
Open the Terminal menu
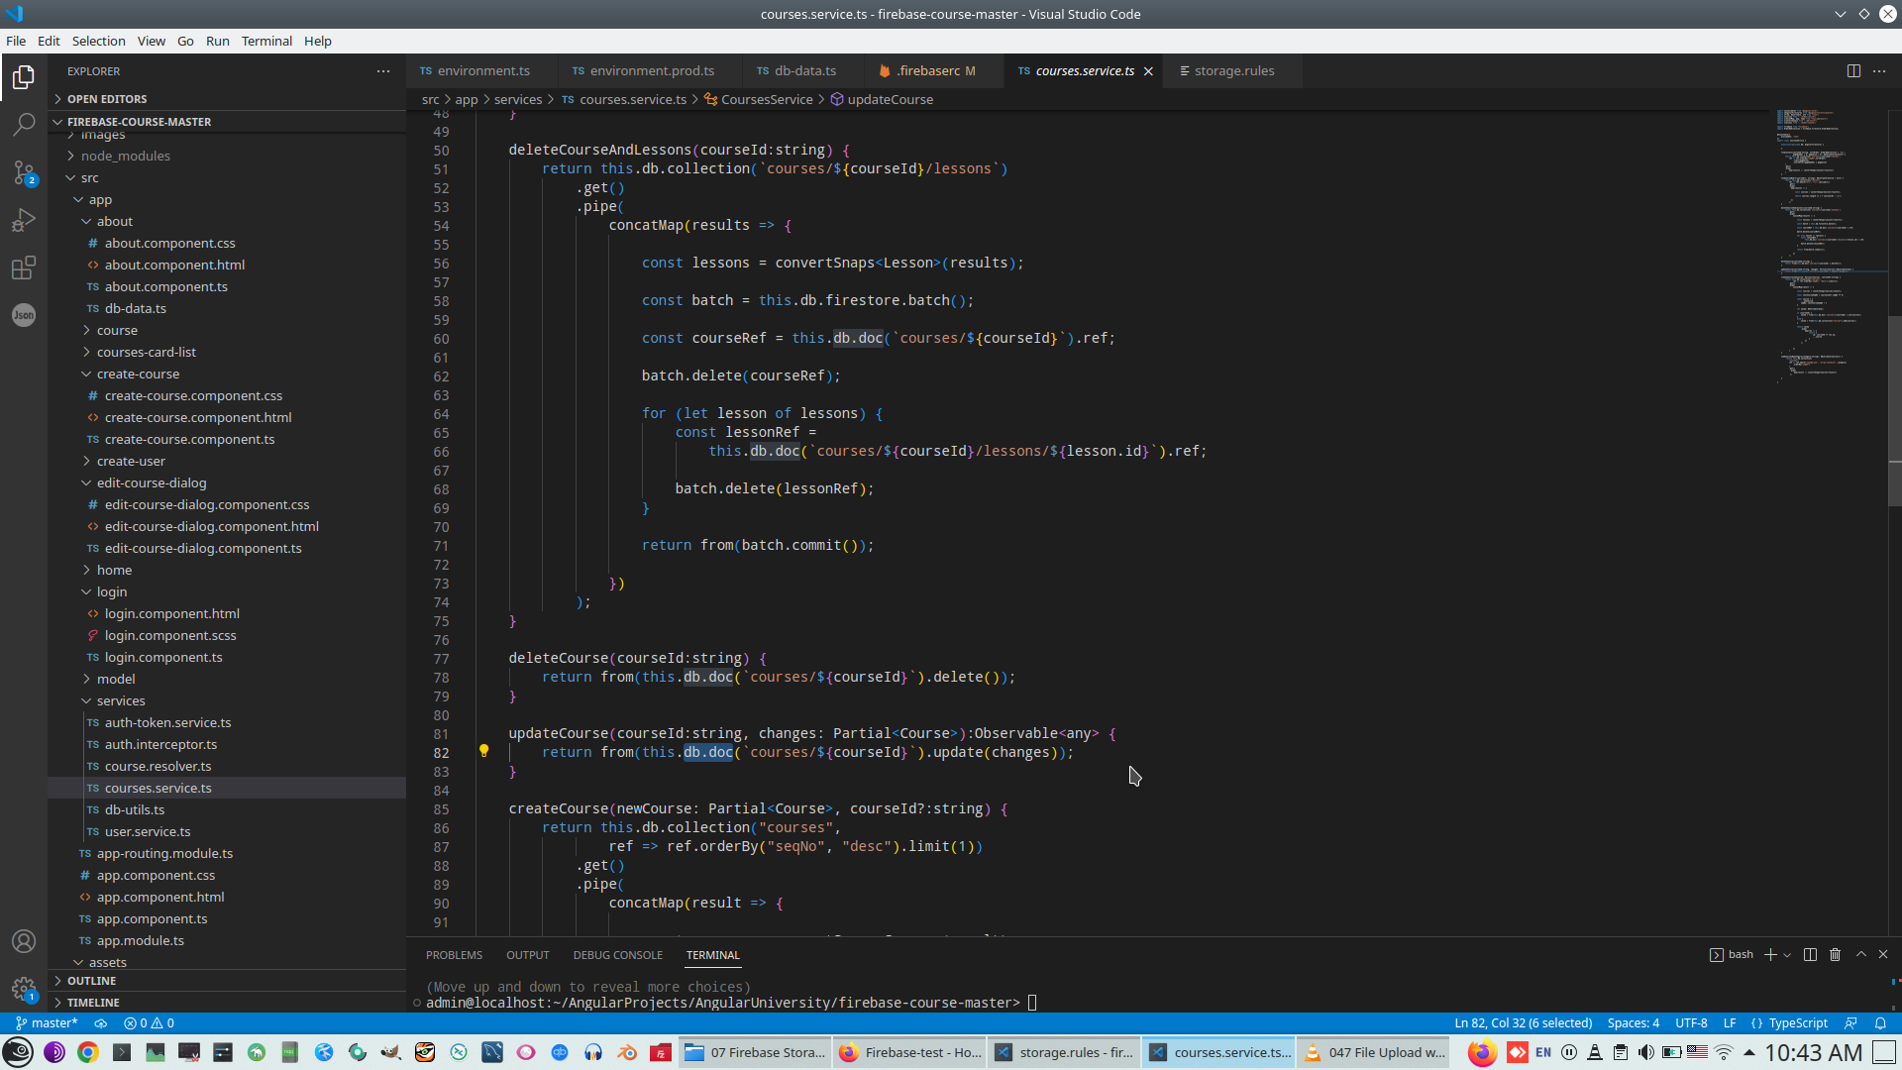tap(266, 41)
